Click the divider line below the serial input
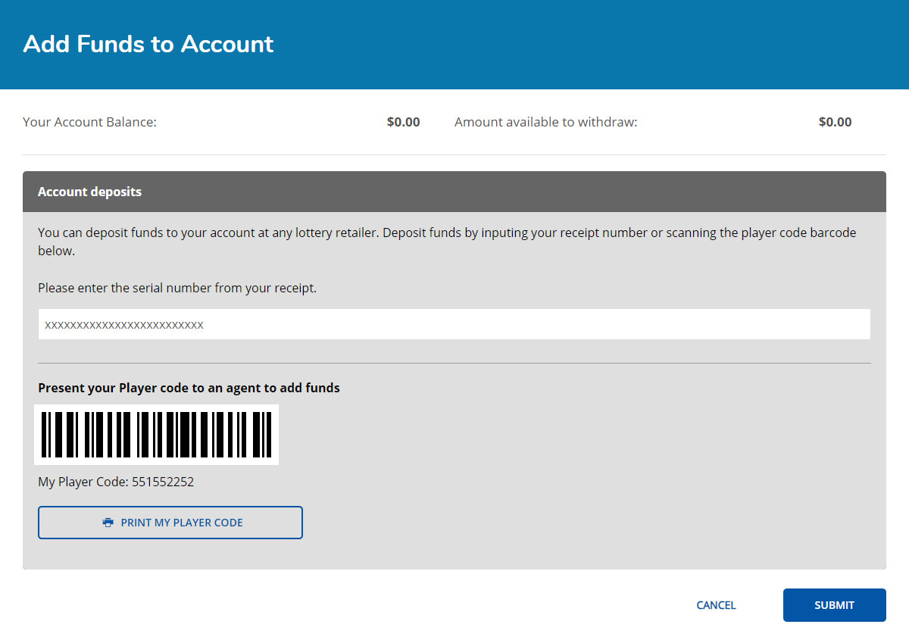909x643 pixels. coord(454,363)
